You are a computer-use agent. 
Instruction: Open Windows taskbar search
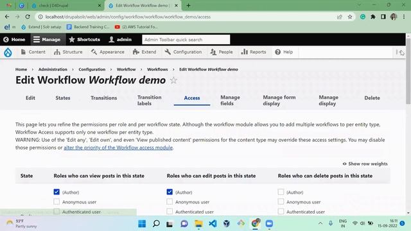[156, 224]
